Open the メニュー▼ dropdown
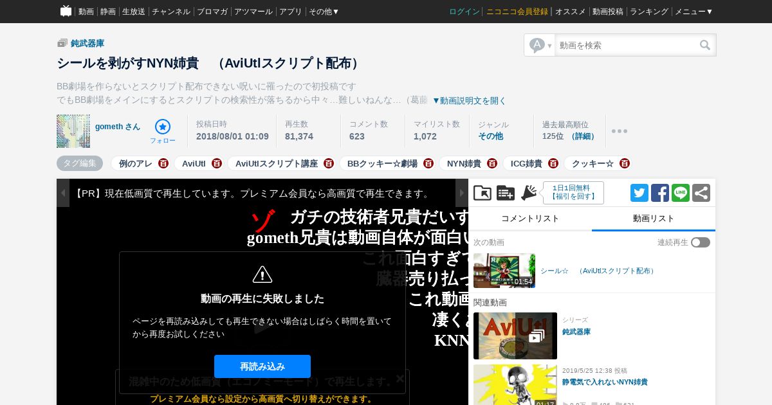The height and width of the screenshot is (405, 772). 694,12
